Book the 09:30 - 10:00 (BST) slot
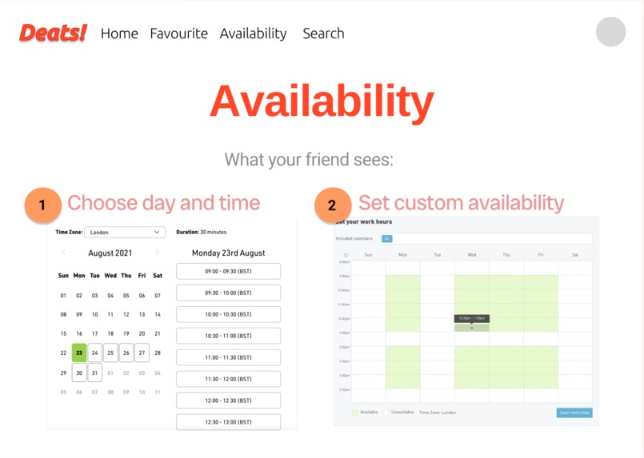The width and height of the screenshot is (644, 458). tap(228, 293)
